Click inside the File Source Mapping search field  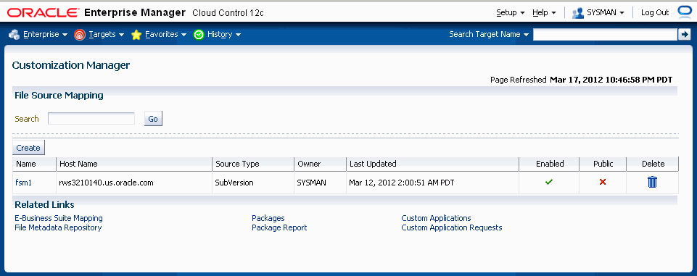(x=91, y=119)
